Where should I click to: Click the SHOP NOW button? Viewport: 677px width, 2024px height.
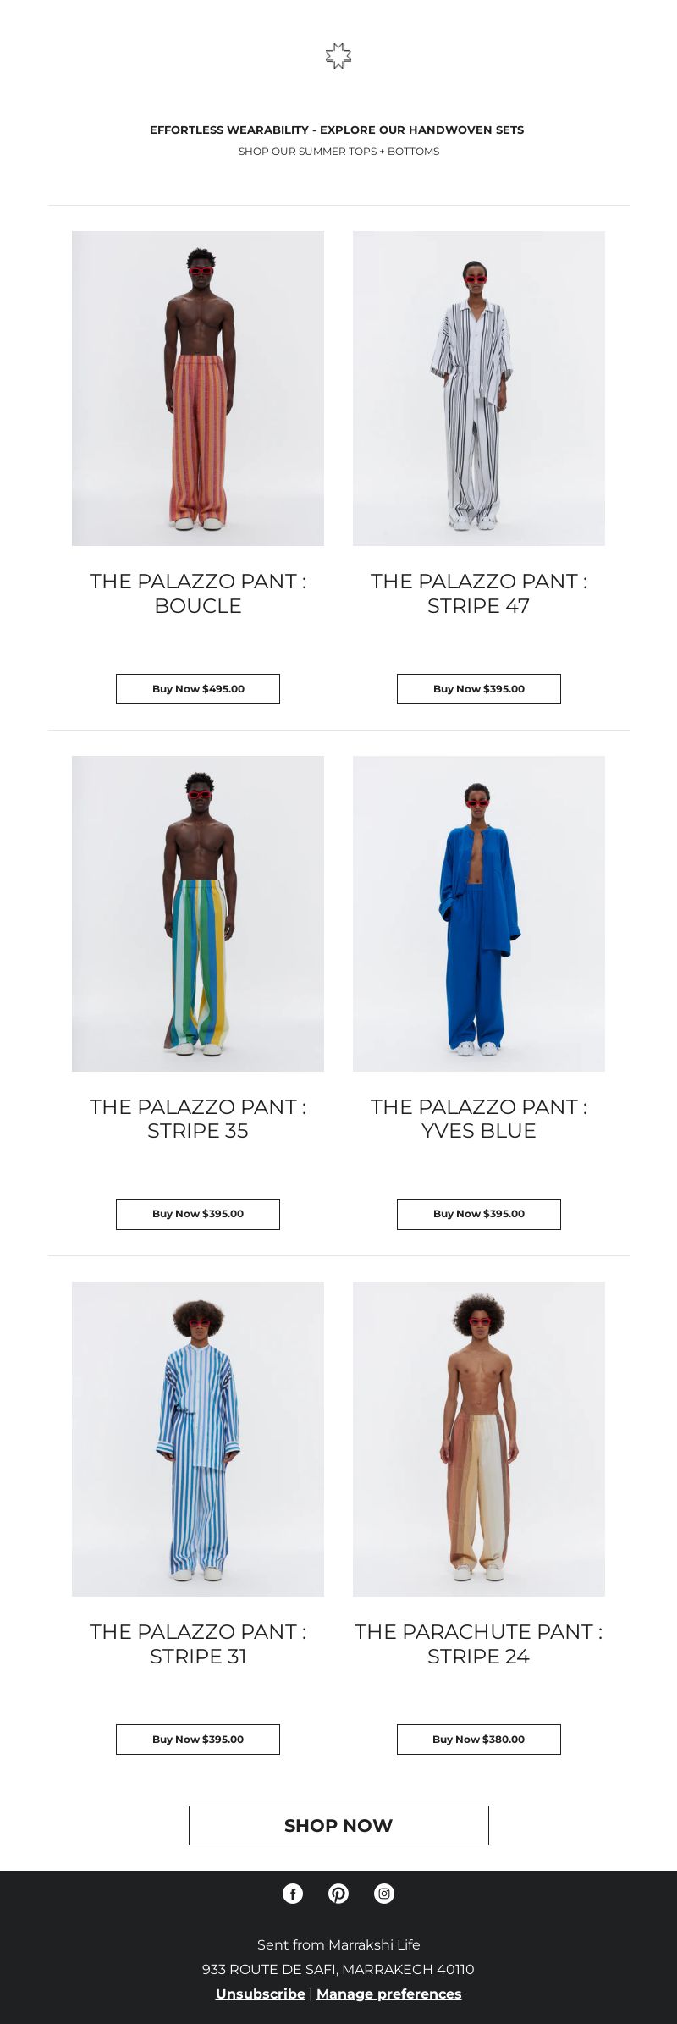point(338,1825)
